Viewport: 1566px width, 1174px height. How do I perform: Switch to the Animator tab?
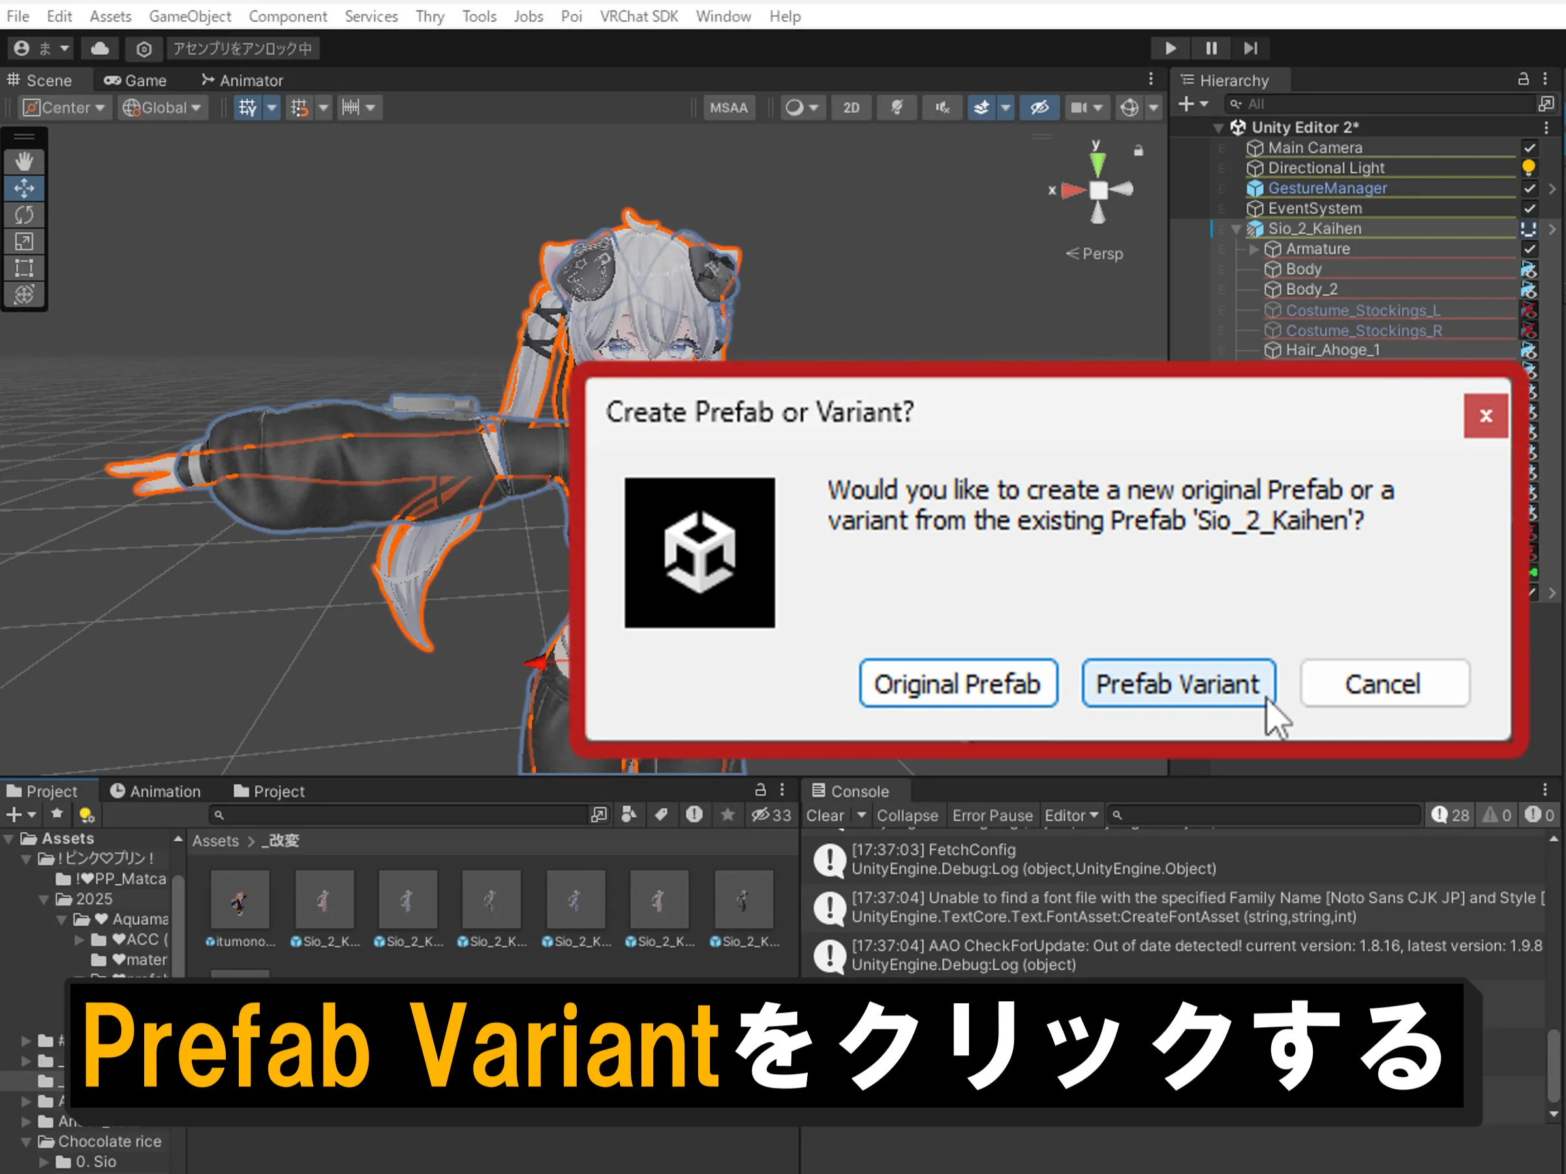pos(242,80)
